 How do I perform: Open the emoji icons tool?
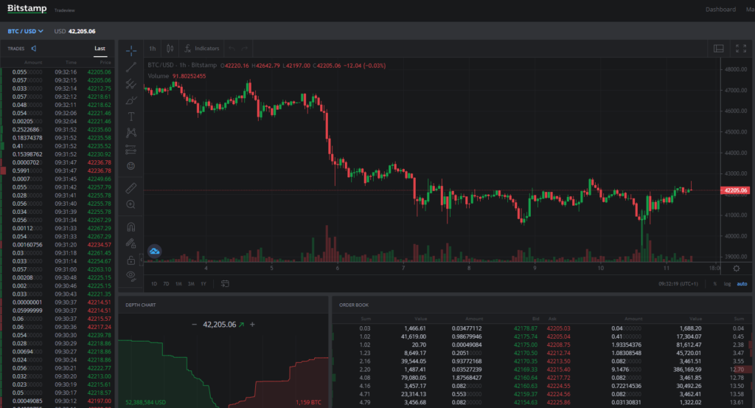[131, 166]
